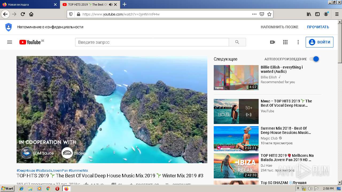
Task: Open IBIZA RELAX video thumbnail
Action: pos(236,166)
